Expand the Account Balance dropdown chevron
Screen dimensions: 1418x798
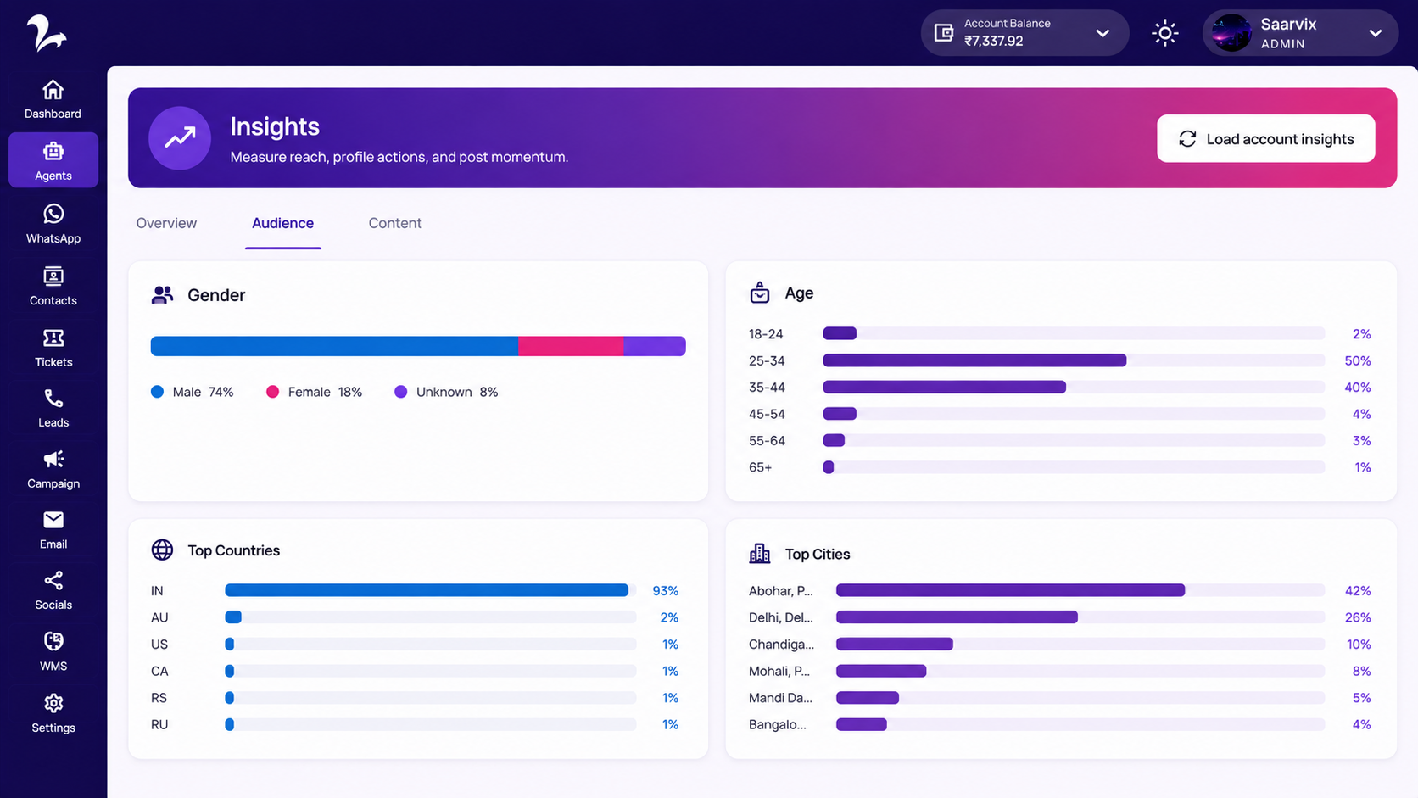point(1103,34)
